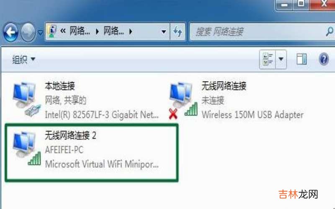Click the first 网络... breadcrumb segment
The image size is (335, 209).
tap(80, 32)
